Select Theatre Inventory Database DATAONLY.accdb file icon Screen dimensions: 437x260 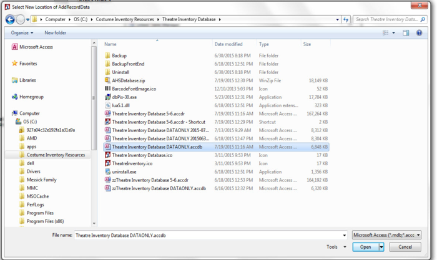pyautogui.click(x=107, y=147)
